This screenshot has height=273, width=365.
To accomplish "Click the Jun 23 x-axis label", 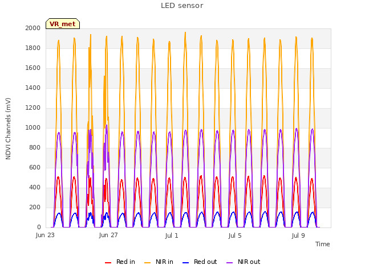I will (45, 235).
